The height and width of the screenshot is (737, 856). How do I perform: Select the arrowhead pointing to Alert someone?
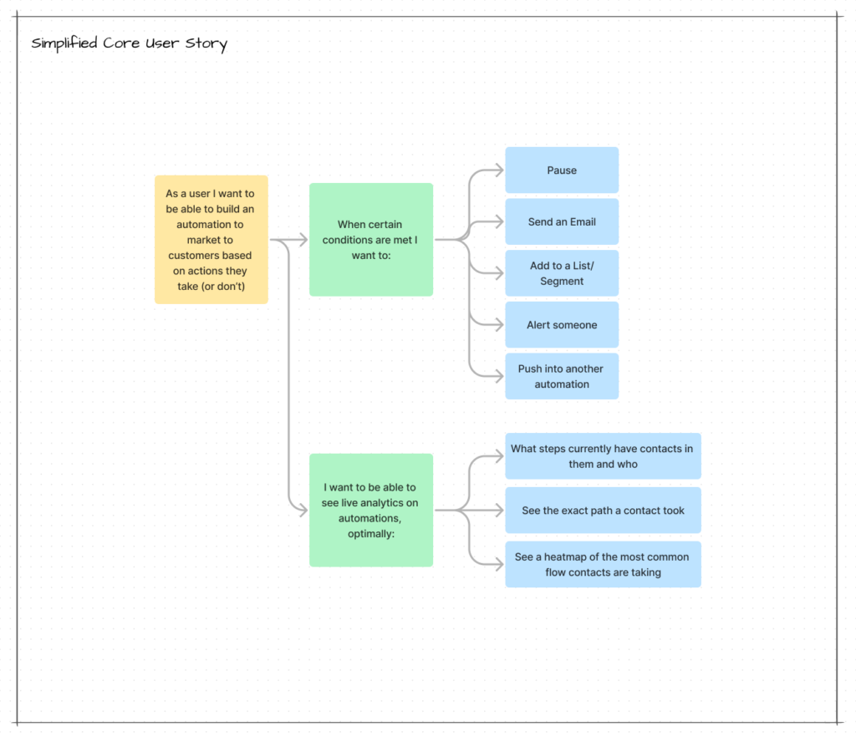(498, 325)
